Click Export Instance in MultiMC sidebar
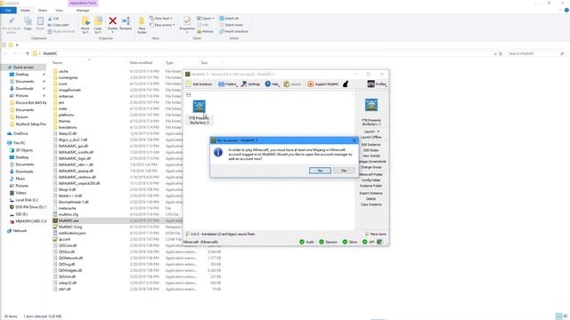Screen dimensions: 570x320 coord(370,193)
